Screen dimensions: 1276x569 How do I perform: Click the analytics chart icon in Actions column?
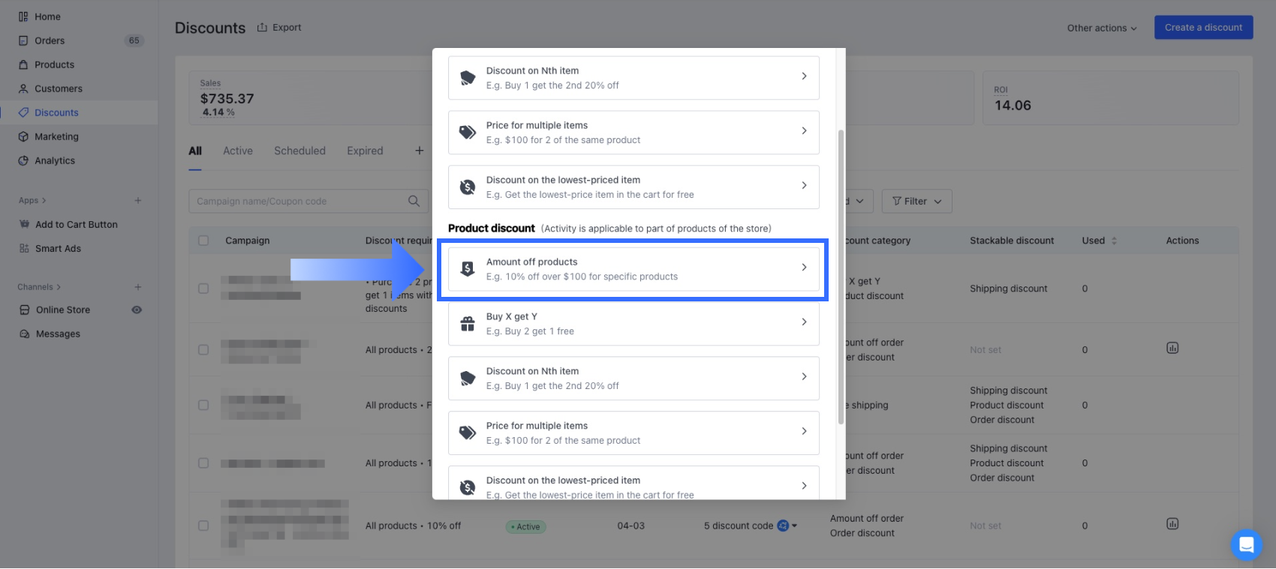(x=1172, y=348)
